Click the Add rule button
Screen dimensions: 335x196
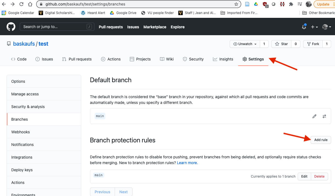tap(320, 140)
